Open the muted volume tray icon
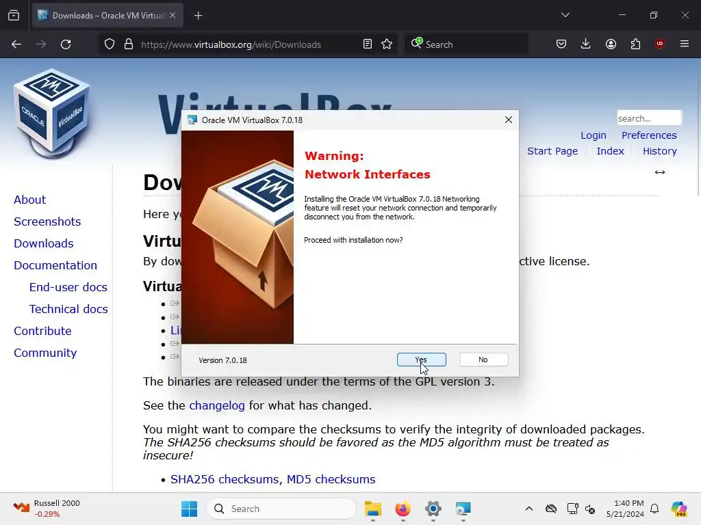The image size is (701, 525). coord(590,509)
